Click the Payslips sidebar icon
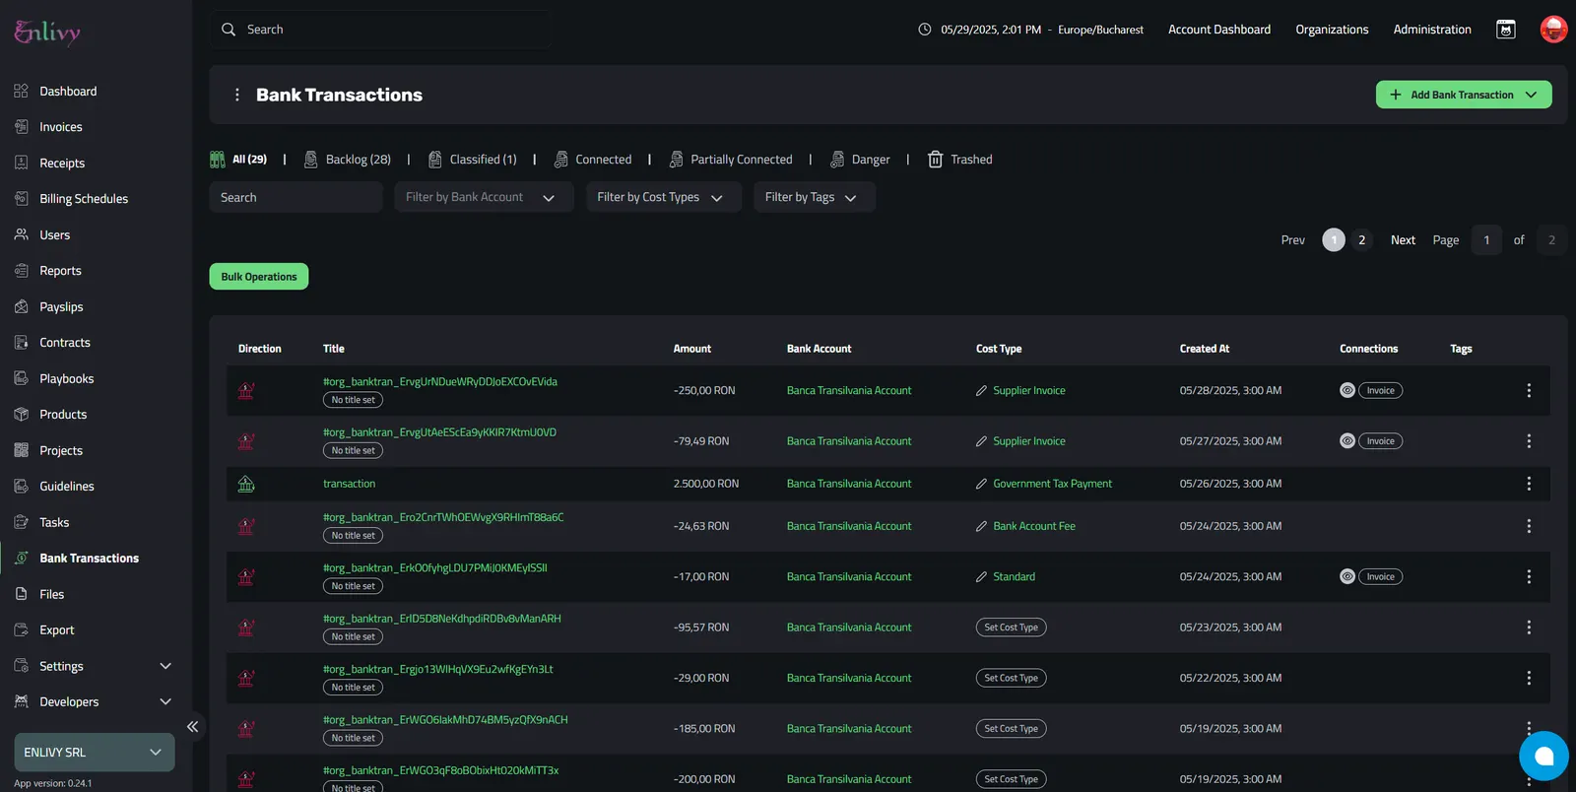 point(22,307)
